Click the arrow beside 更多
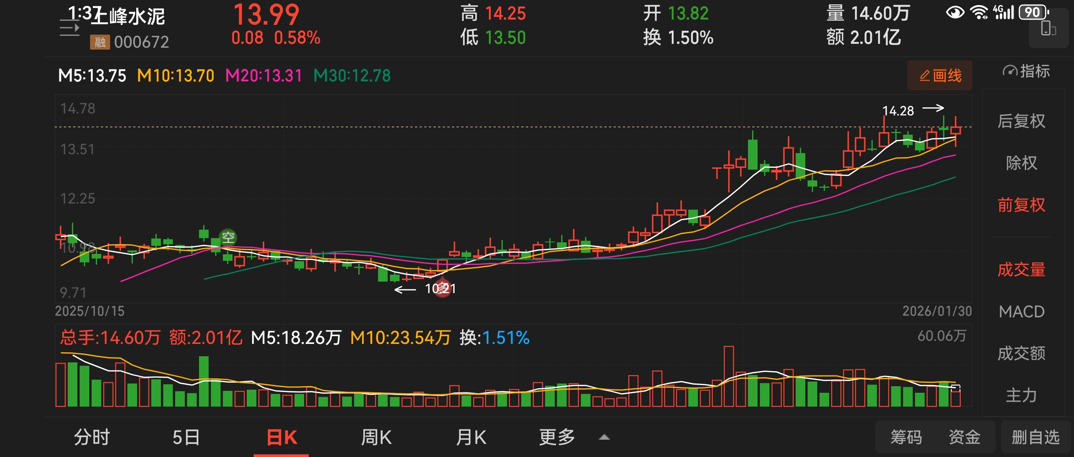The width and height of the screenshot is (1074, 457). point(604,437)
